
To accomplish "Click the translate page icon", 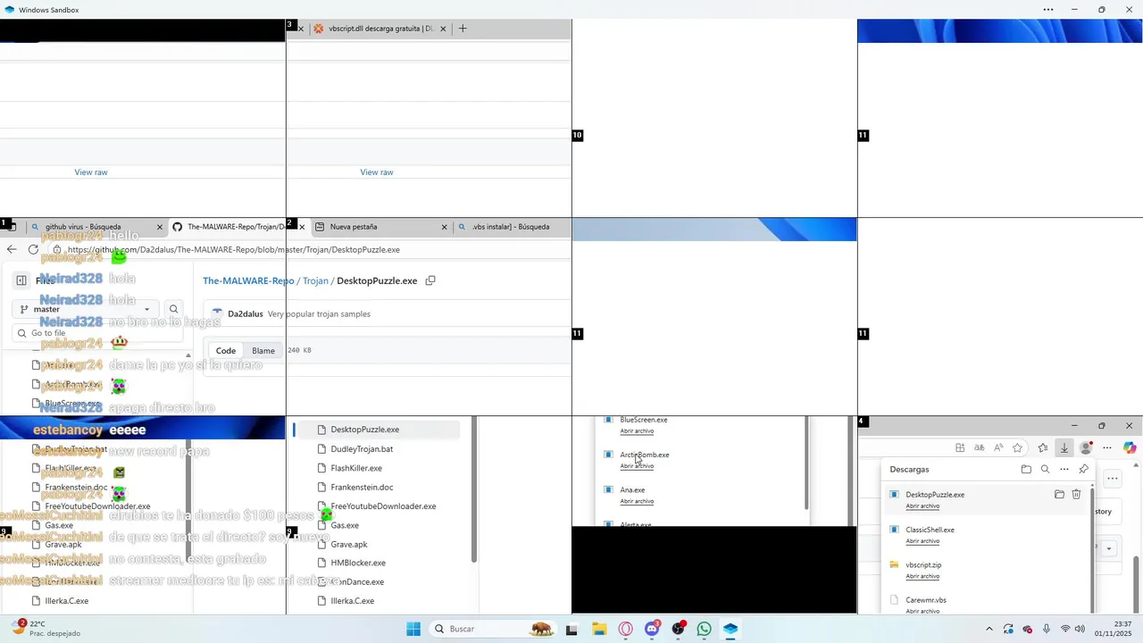I will pos(980,448).
